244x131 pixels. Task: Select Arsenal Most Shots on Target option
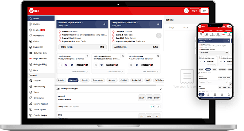coord(60,35)
